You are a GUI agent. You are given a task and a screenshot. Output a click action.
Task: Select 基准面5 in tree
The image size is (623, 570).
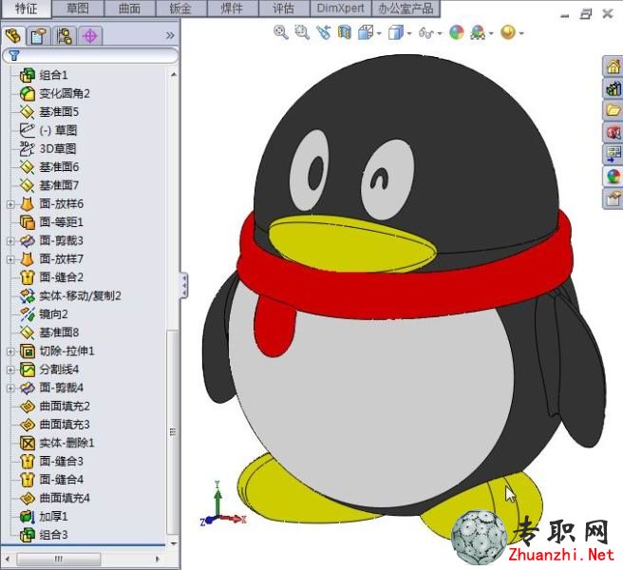(x=59, y=112)
